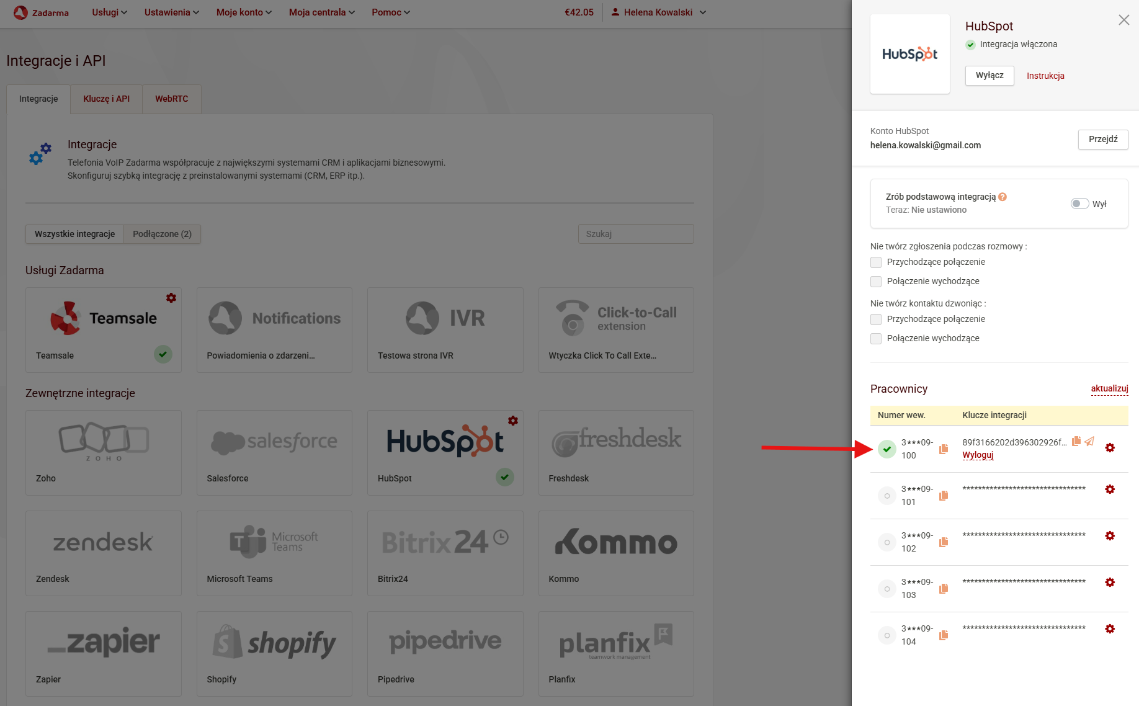
Task: Open Helena Kowalski account dropdown arrow
Action: click(x=703, y=12)
